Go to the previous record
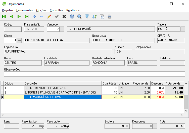 tap(12, 17)
